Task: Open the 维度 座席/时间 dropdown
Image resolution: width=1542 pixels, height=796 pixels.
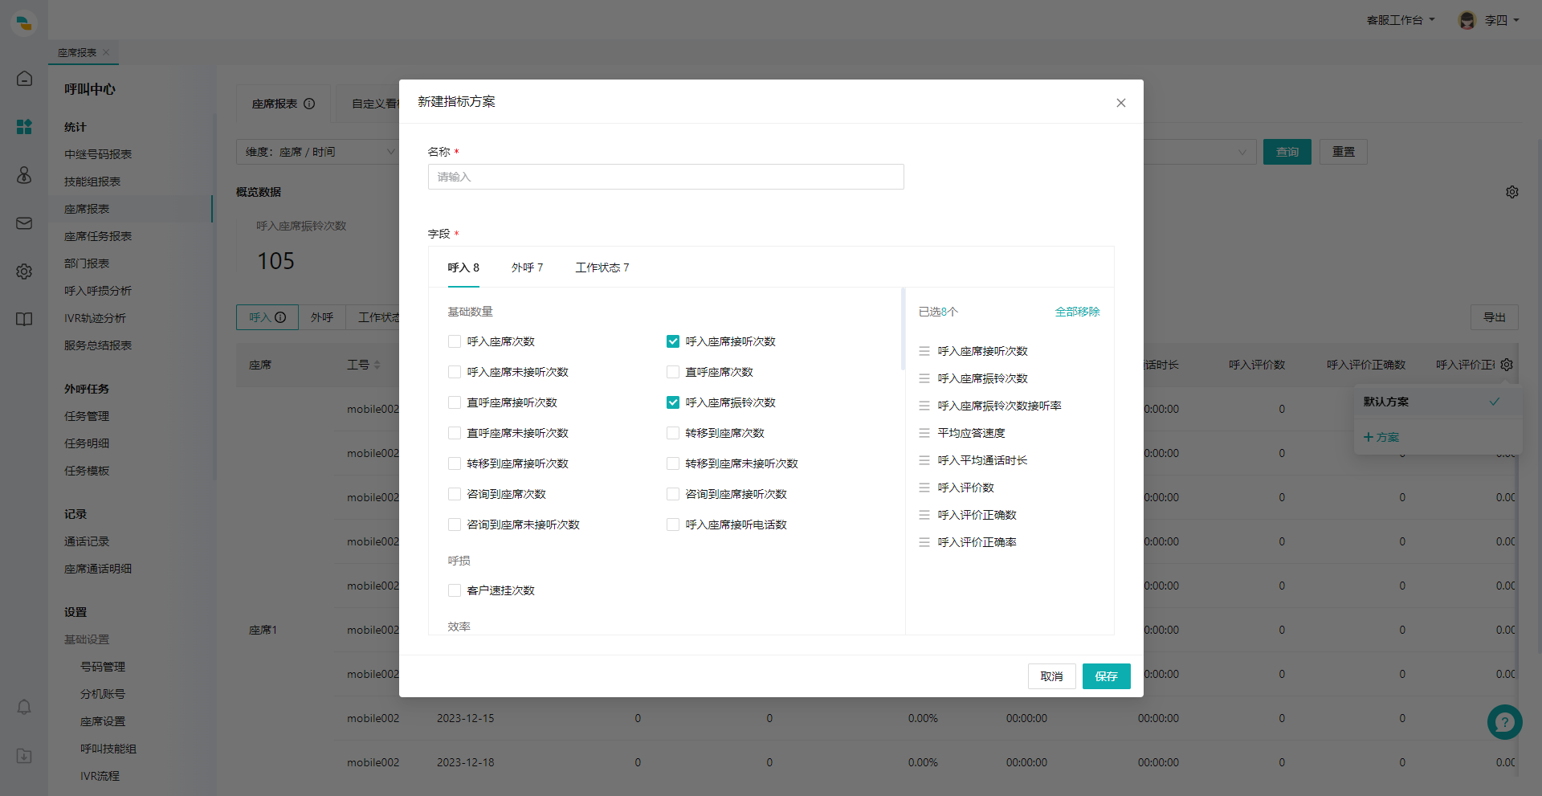Action: [x=318, y=152]
